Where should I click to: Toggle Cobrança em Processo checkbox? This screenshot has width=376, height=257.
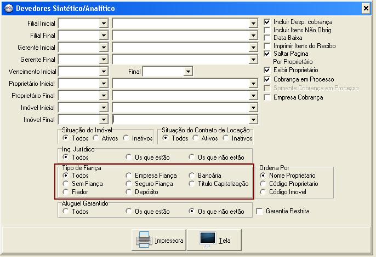pyautogui.click(x=267, y=79)
